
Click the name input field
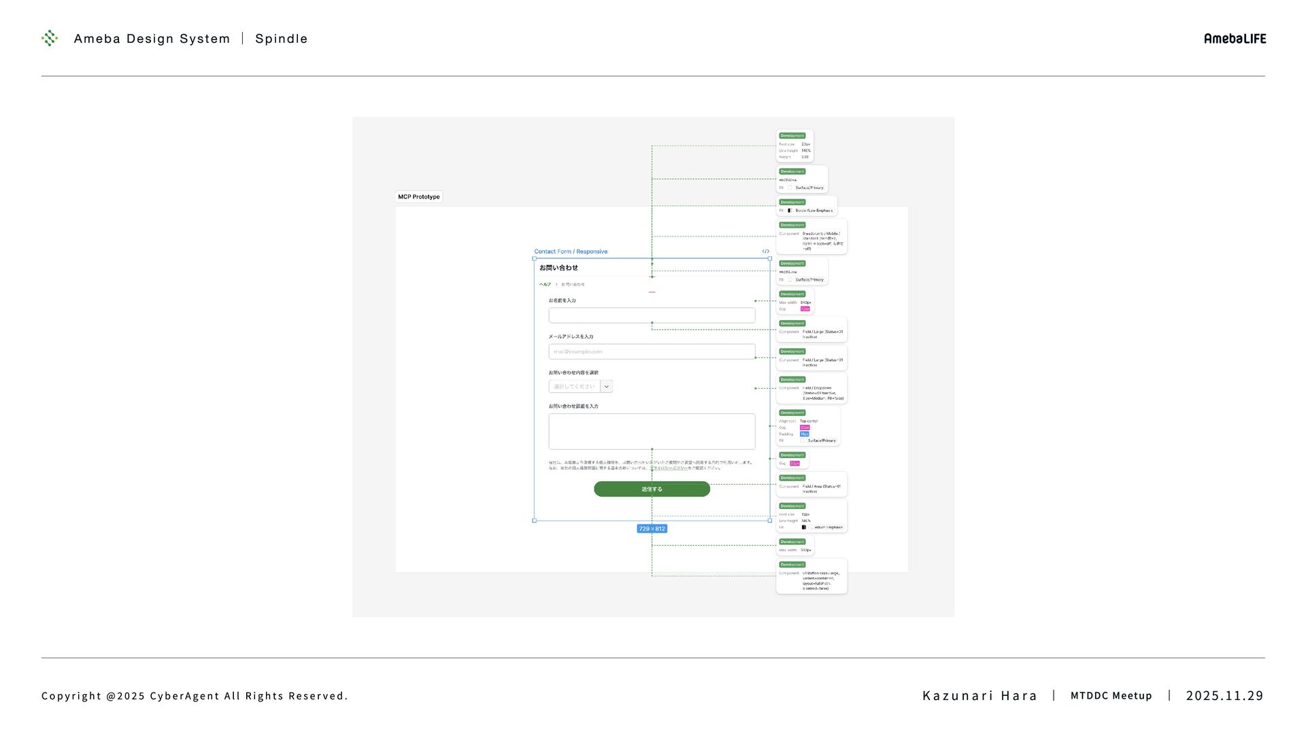(652, 315)
